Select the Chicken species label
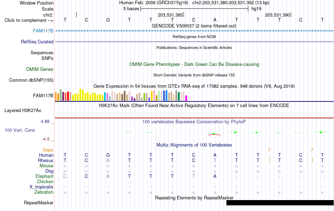The height and width of the screenshot is (211, 334). (45, 181)
